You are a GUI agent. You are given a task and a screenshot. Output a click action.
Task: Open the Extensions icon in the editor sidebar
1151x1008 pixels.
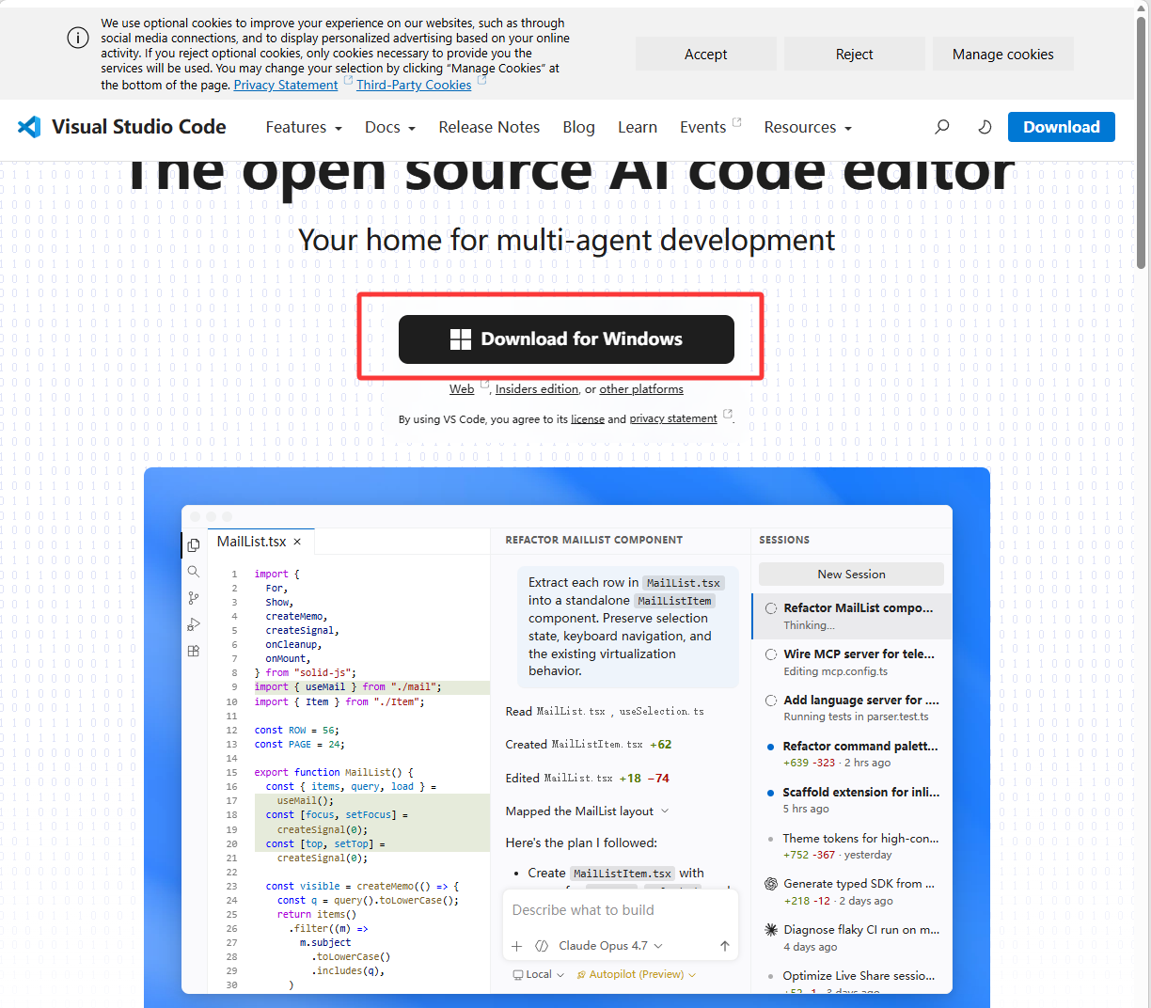194,651
